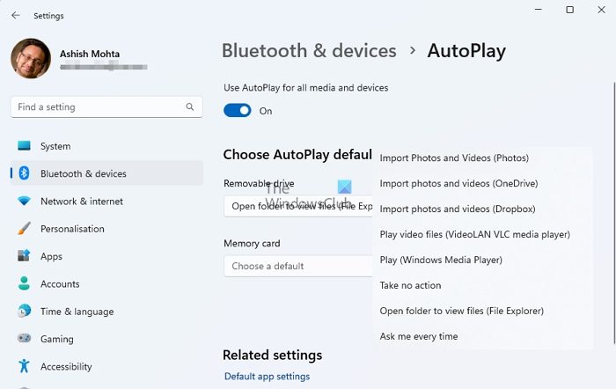Click the Personalisation paintbrush icon

point(24,229)
